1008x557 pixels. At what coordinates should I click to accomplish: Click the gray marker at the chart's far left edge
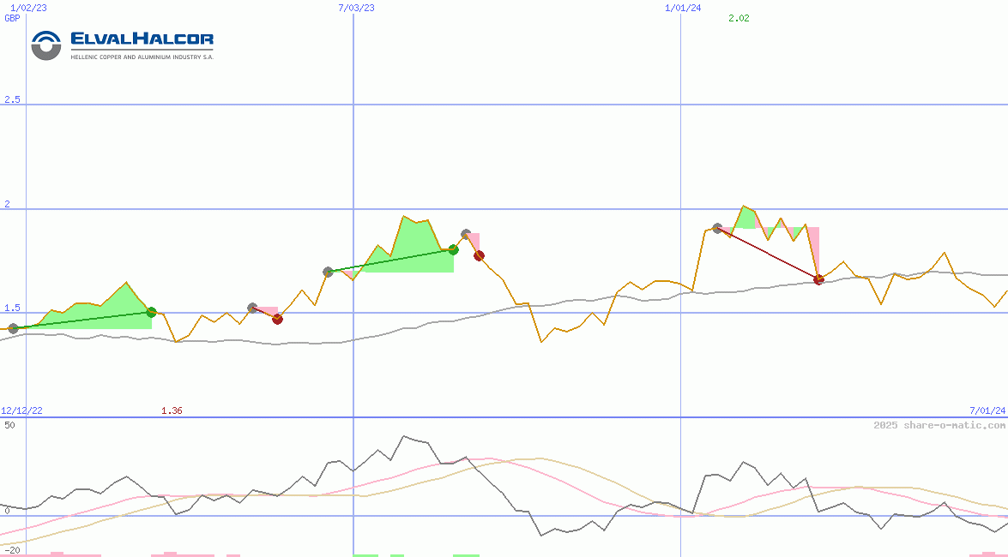tap(13, 328)
